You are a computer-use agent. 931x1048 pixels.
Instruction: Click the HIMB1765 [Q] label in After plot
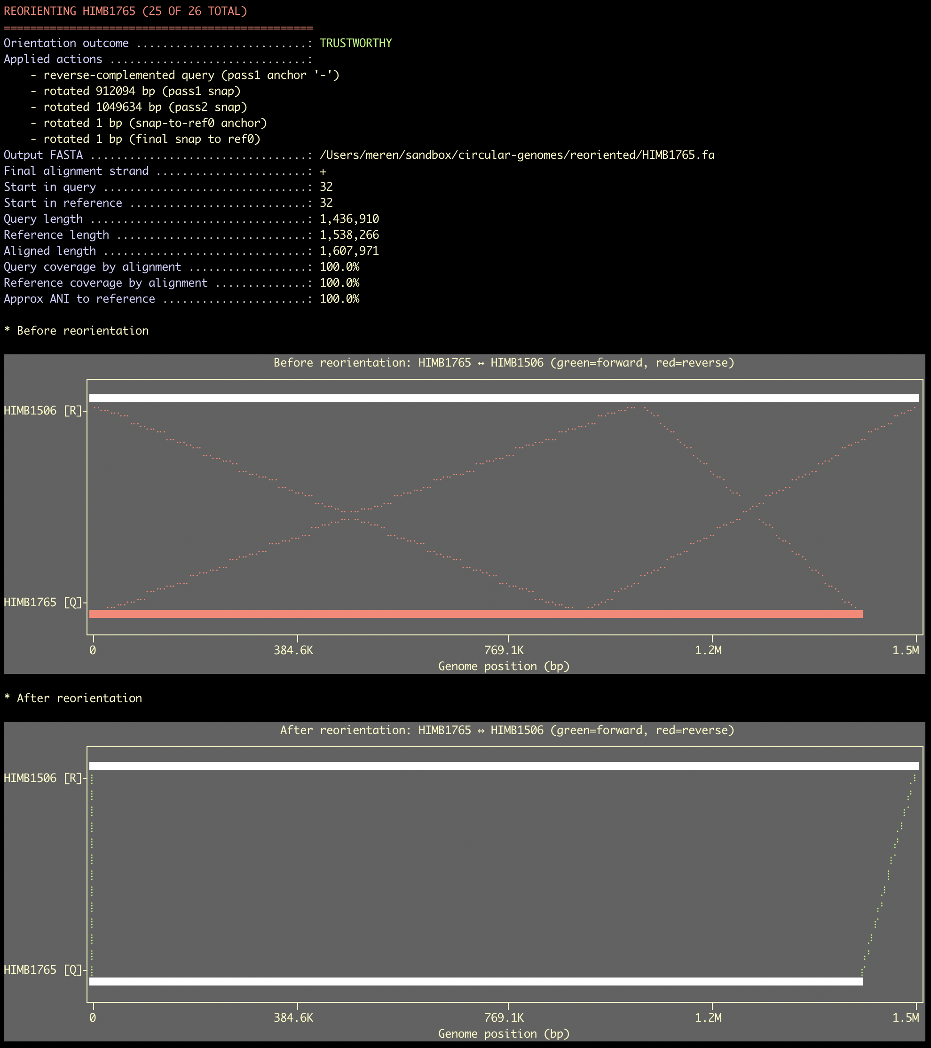43,970
